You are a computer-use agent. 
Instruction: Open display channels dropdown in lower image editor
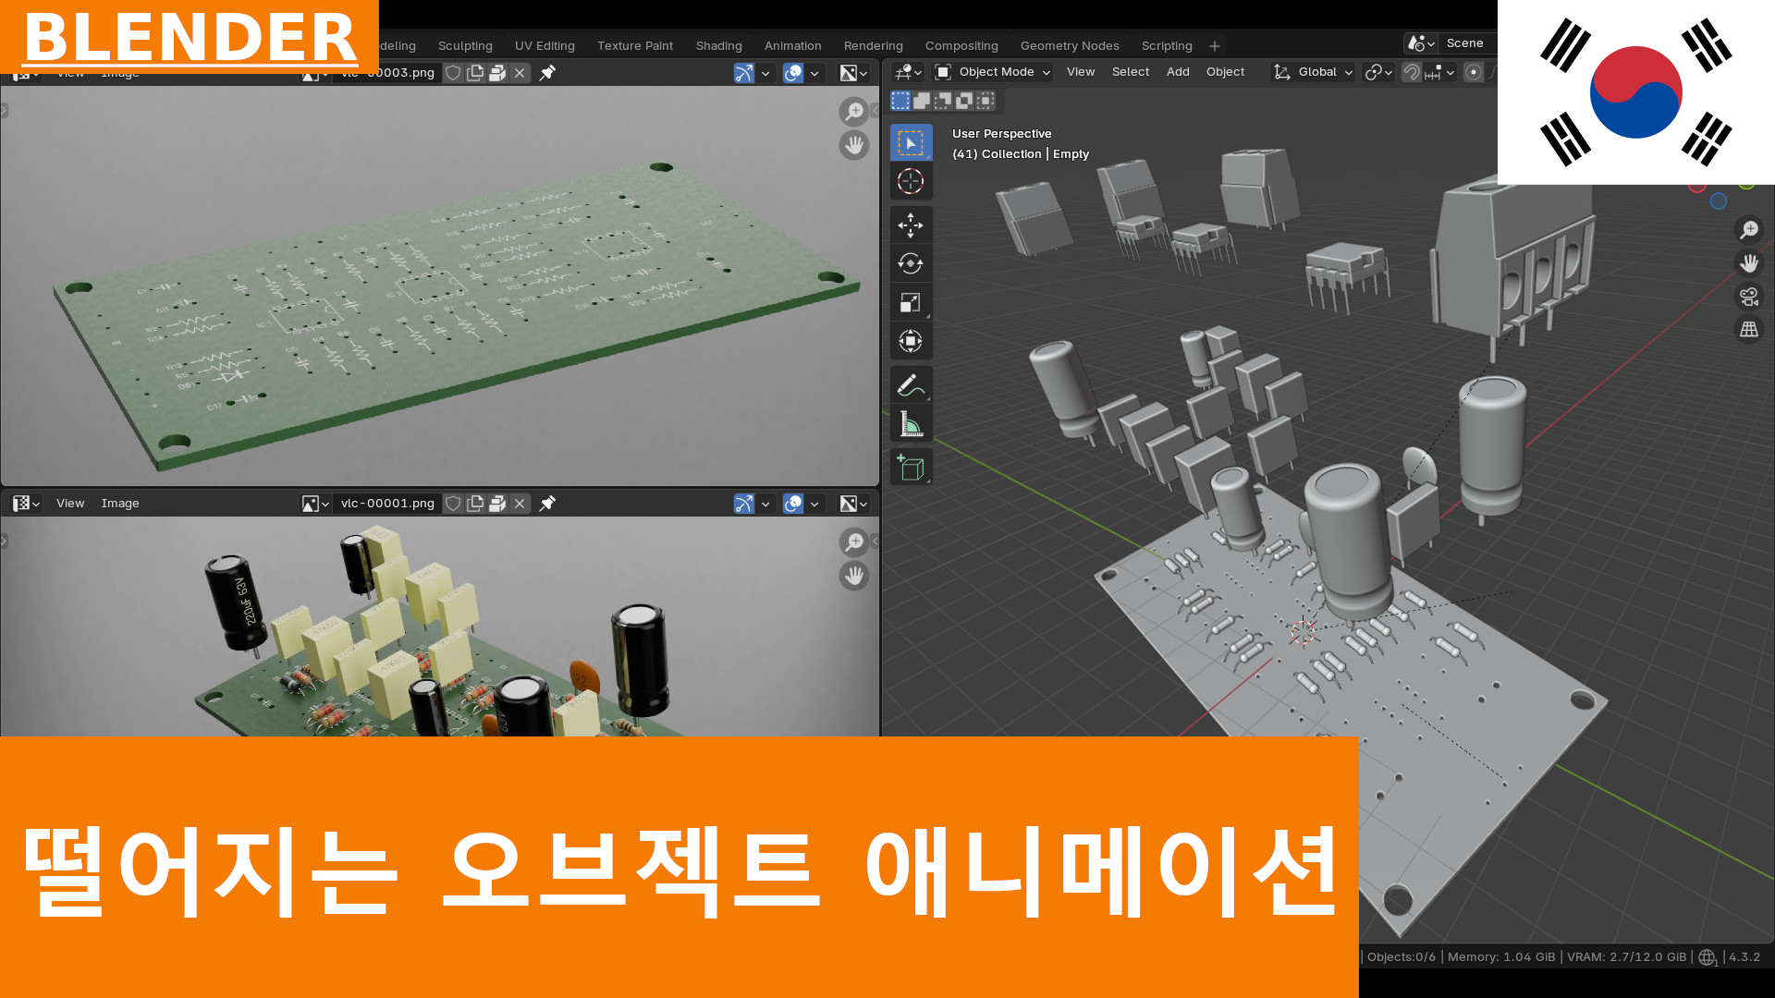[x=853, y=504]
